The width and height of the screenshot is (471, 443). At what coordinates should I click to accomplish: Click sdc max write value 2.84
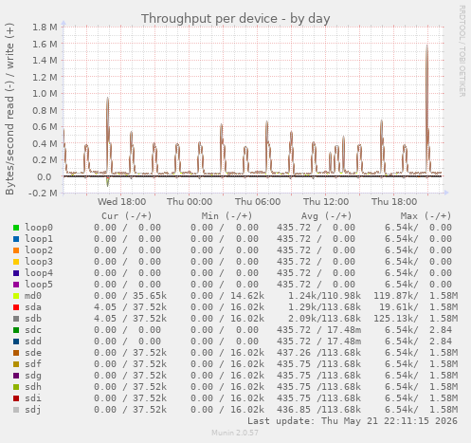point(441,330)
